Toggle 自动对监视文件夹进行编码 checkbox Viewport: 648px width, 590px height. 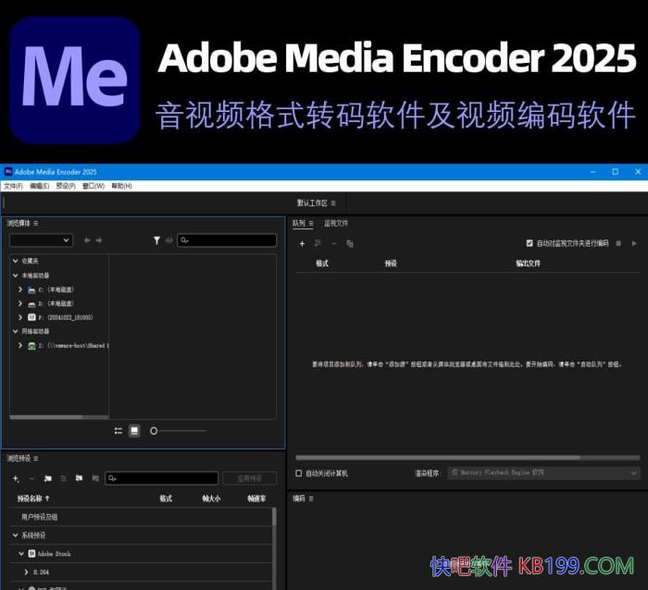530,243
